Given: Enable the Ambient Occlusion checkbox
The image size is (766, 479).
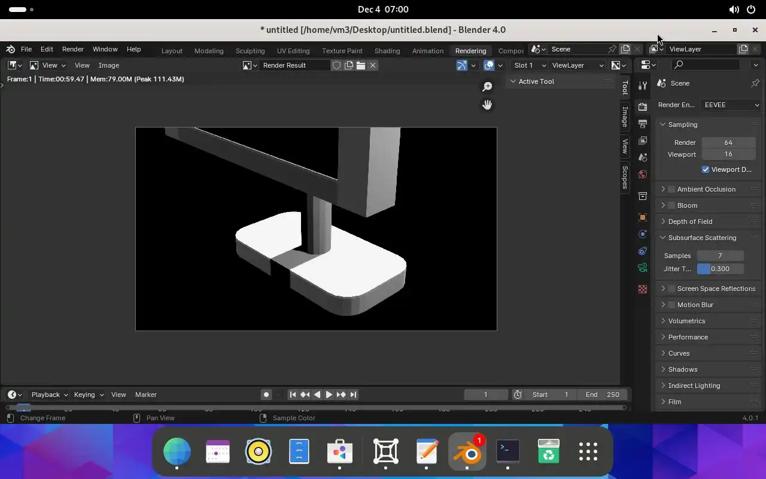Looking at the screenshot, I should (x=671, y=189).
